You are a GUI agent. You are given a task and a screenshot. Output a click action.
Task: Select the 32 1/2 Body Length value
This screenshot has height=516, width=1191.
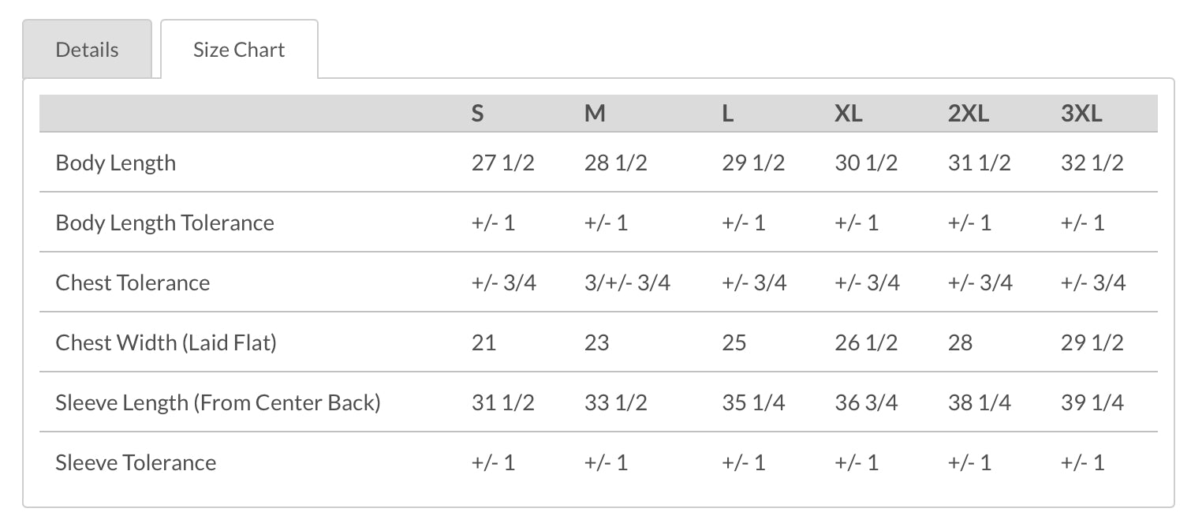pyautogui.click(x=1092, y=163)
